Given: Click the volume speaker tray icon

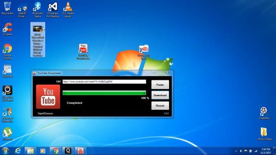Looking at the screenshot, I should [x=241, y=151].
